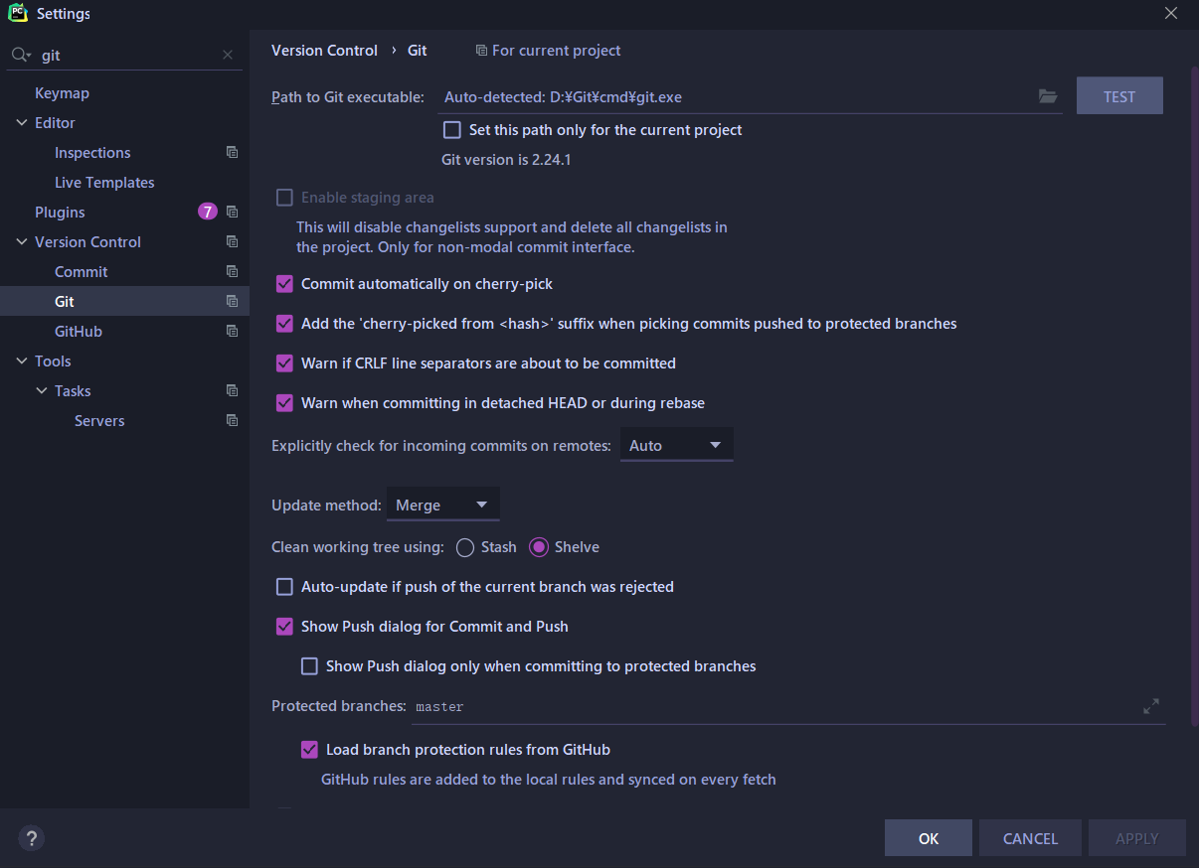This screenshot has height=868, width=1199.
Task: Open Inspections settings page
Action: click(x=92, y=153)
